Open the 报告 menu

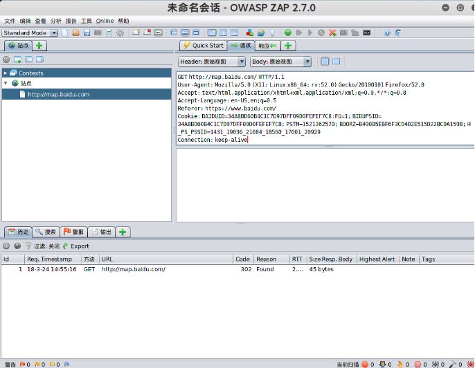[71, 21]
